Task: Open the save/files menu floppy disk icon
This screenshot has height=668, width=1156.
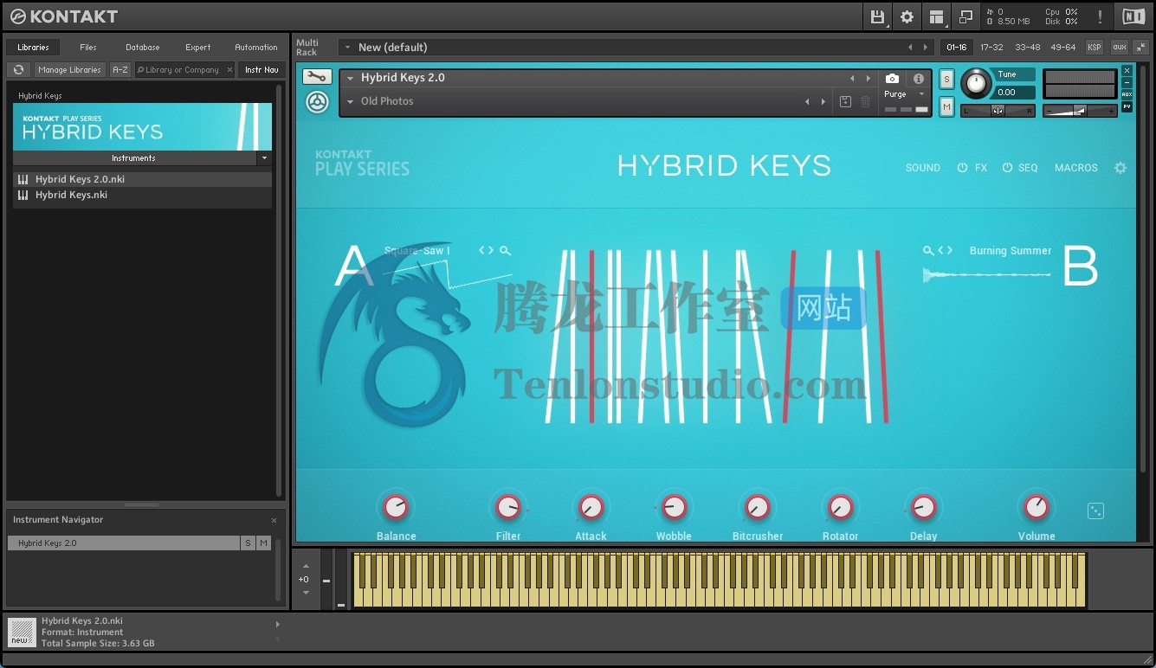Action: [x=877, y=16]
